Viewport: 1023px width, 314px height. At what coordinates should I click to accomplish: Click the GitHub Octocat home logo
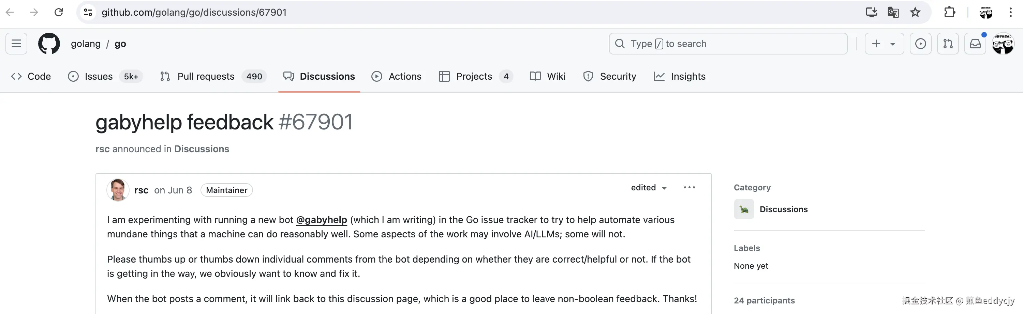[49, 44]
